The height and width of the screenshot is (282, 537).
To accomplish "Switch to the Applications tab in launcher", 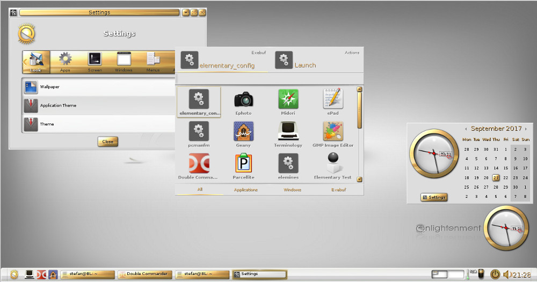I will 246,190.
